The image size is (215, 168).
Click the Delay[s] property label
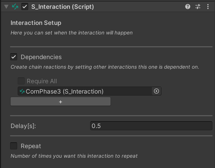(x=23, y=126)
